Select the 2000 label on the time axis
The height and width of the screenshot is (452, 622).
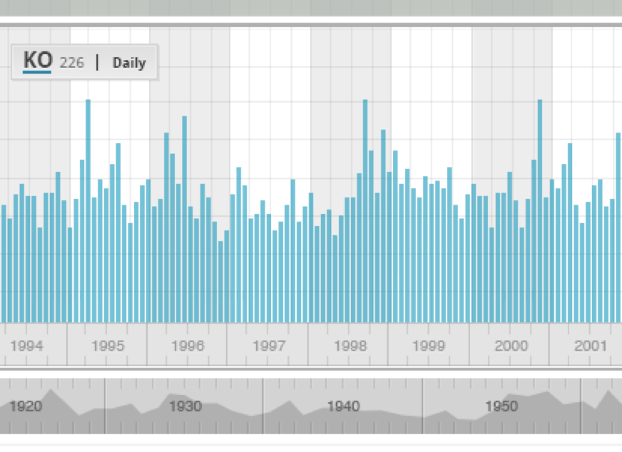[510, 346]
